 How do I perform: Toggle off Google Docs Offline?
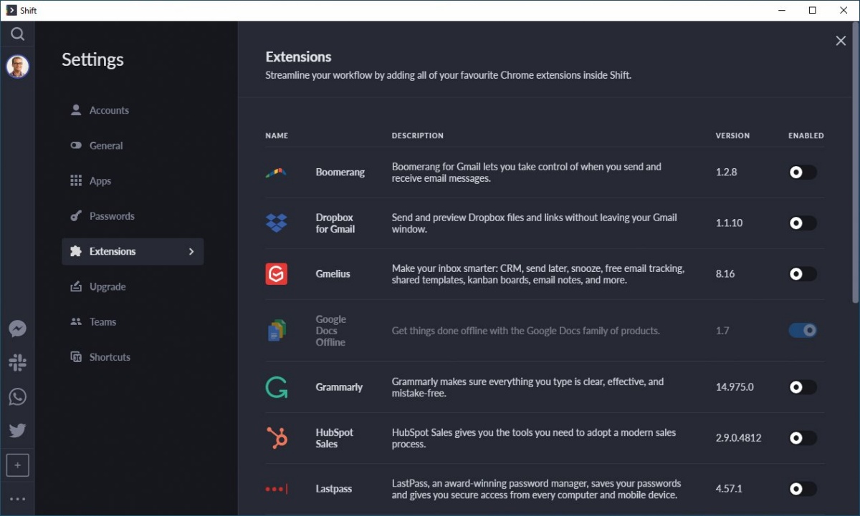point(802,331)
